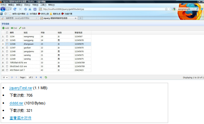The image size is (204, 124).
Task: Check the checkbox for row wangmeng
Action: tap(7, 36)
